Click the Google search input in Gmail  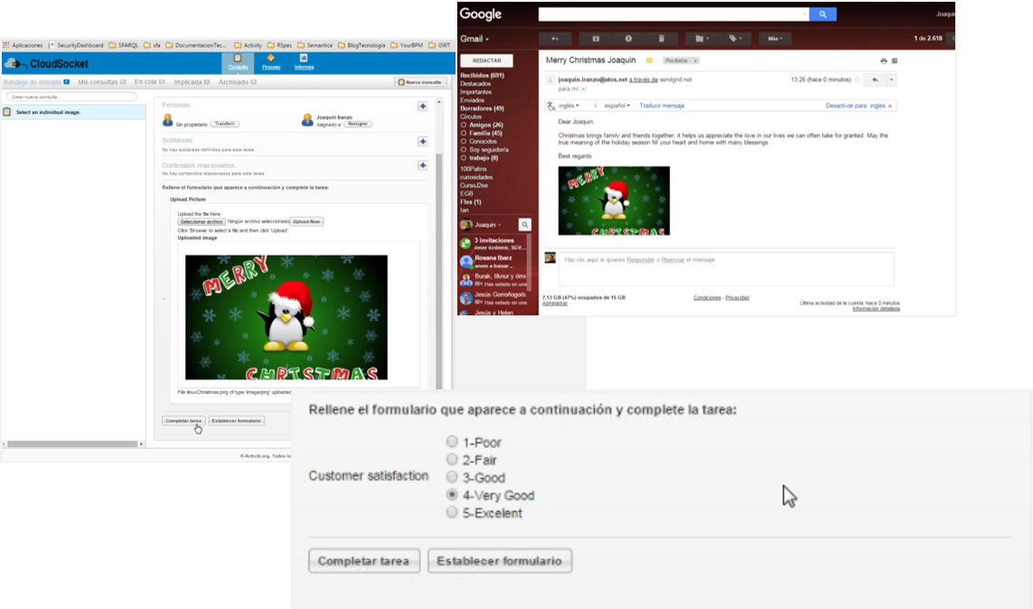(673, 14)
